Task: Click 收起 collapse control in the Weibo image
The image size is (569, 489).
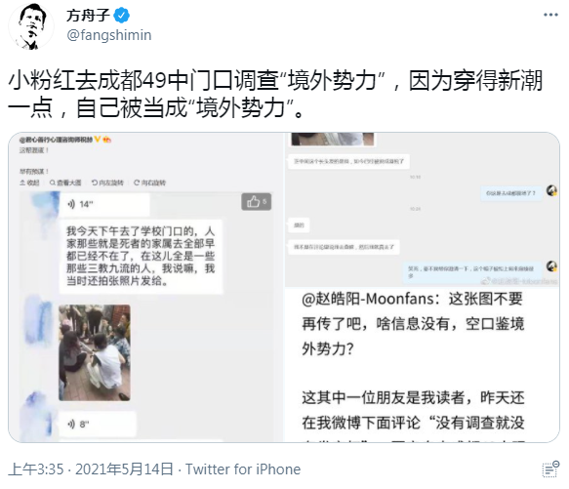Action: (29, 183)
